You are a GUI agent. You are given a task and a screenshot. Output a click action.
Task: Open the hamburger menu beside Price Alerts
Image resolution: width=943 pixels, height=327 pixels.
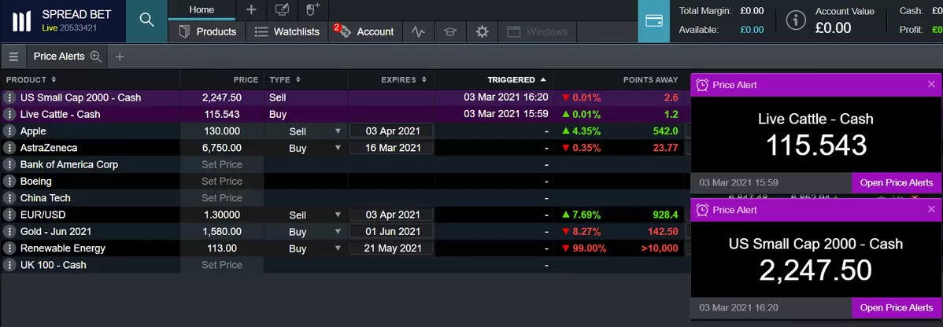13,57
